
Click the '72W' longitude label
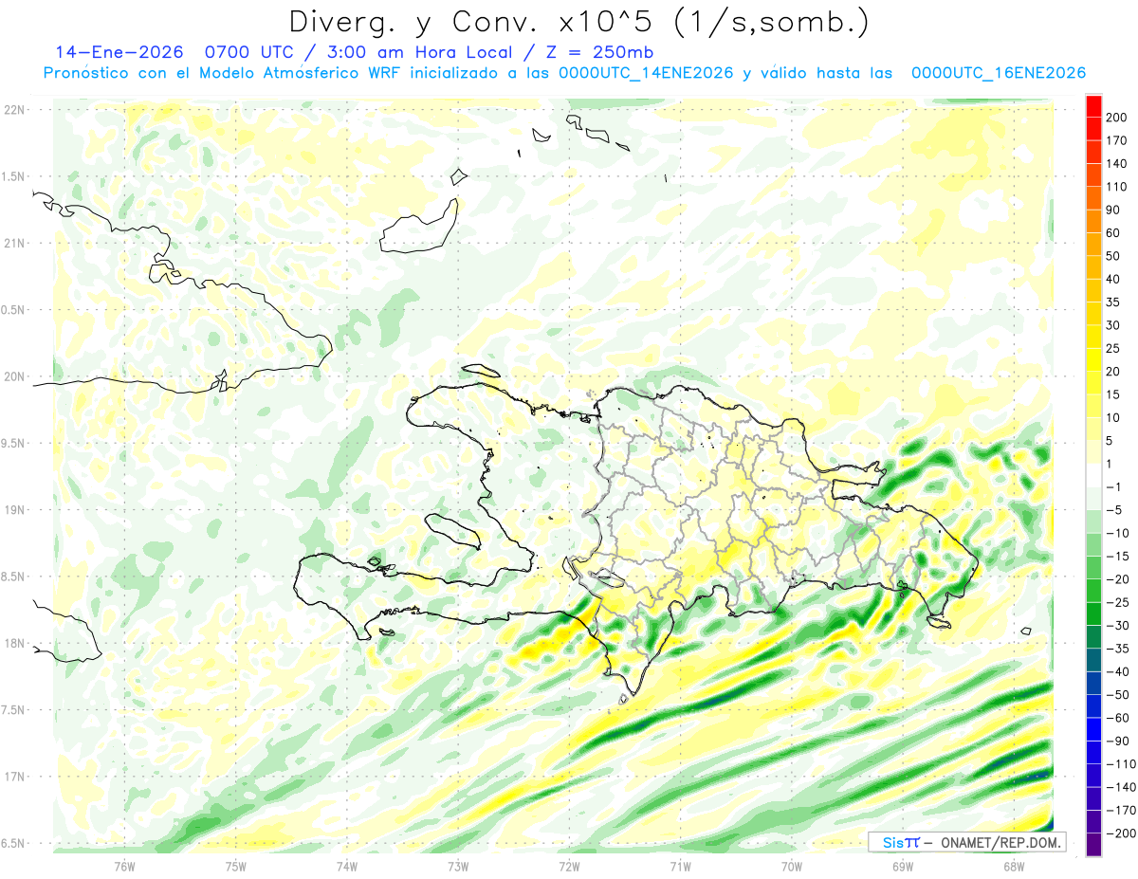[x=569, y=867]
